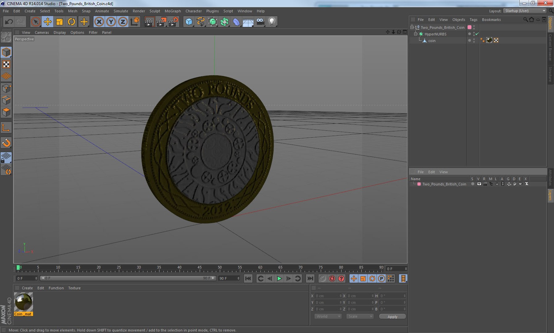554x333 pixels.
Task: Toggle HyperNURBS enabled green checkmark
Action: click(477, 34)
